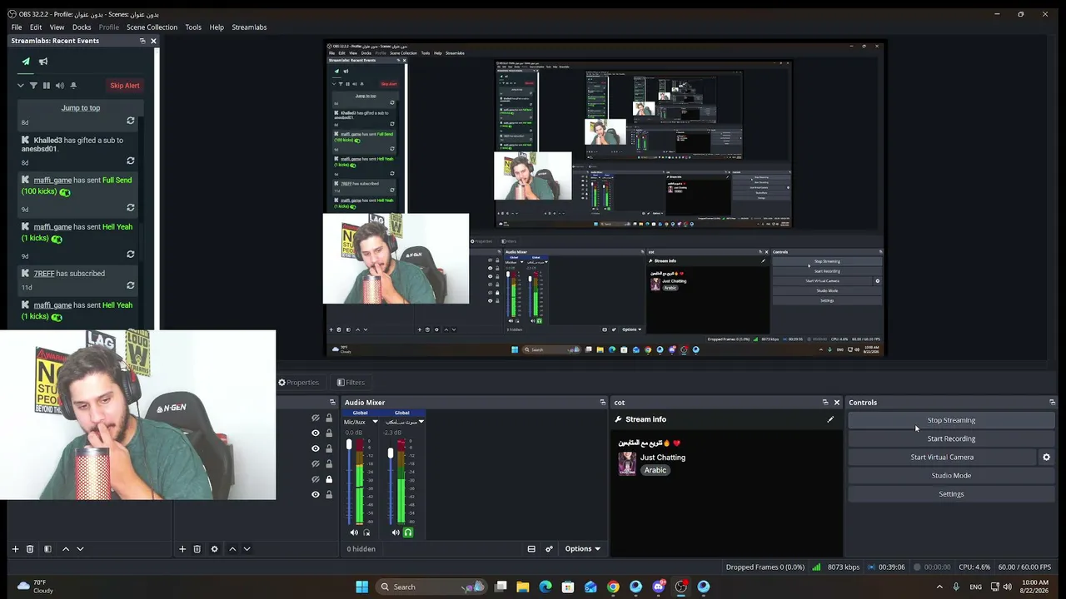
Task: Open Discord from the taskbar
Action: pyautogui.click(x=659, y=587)
